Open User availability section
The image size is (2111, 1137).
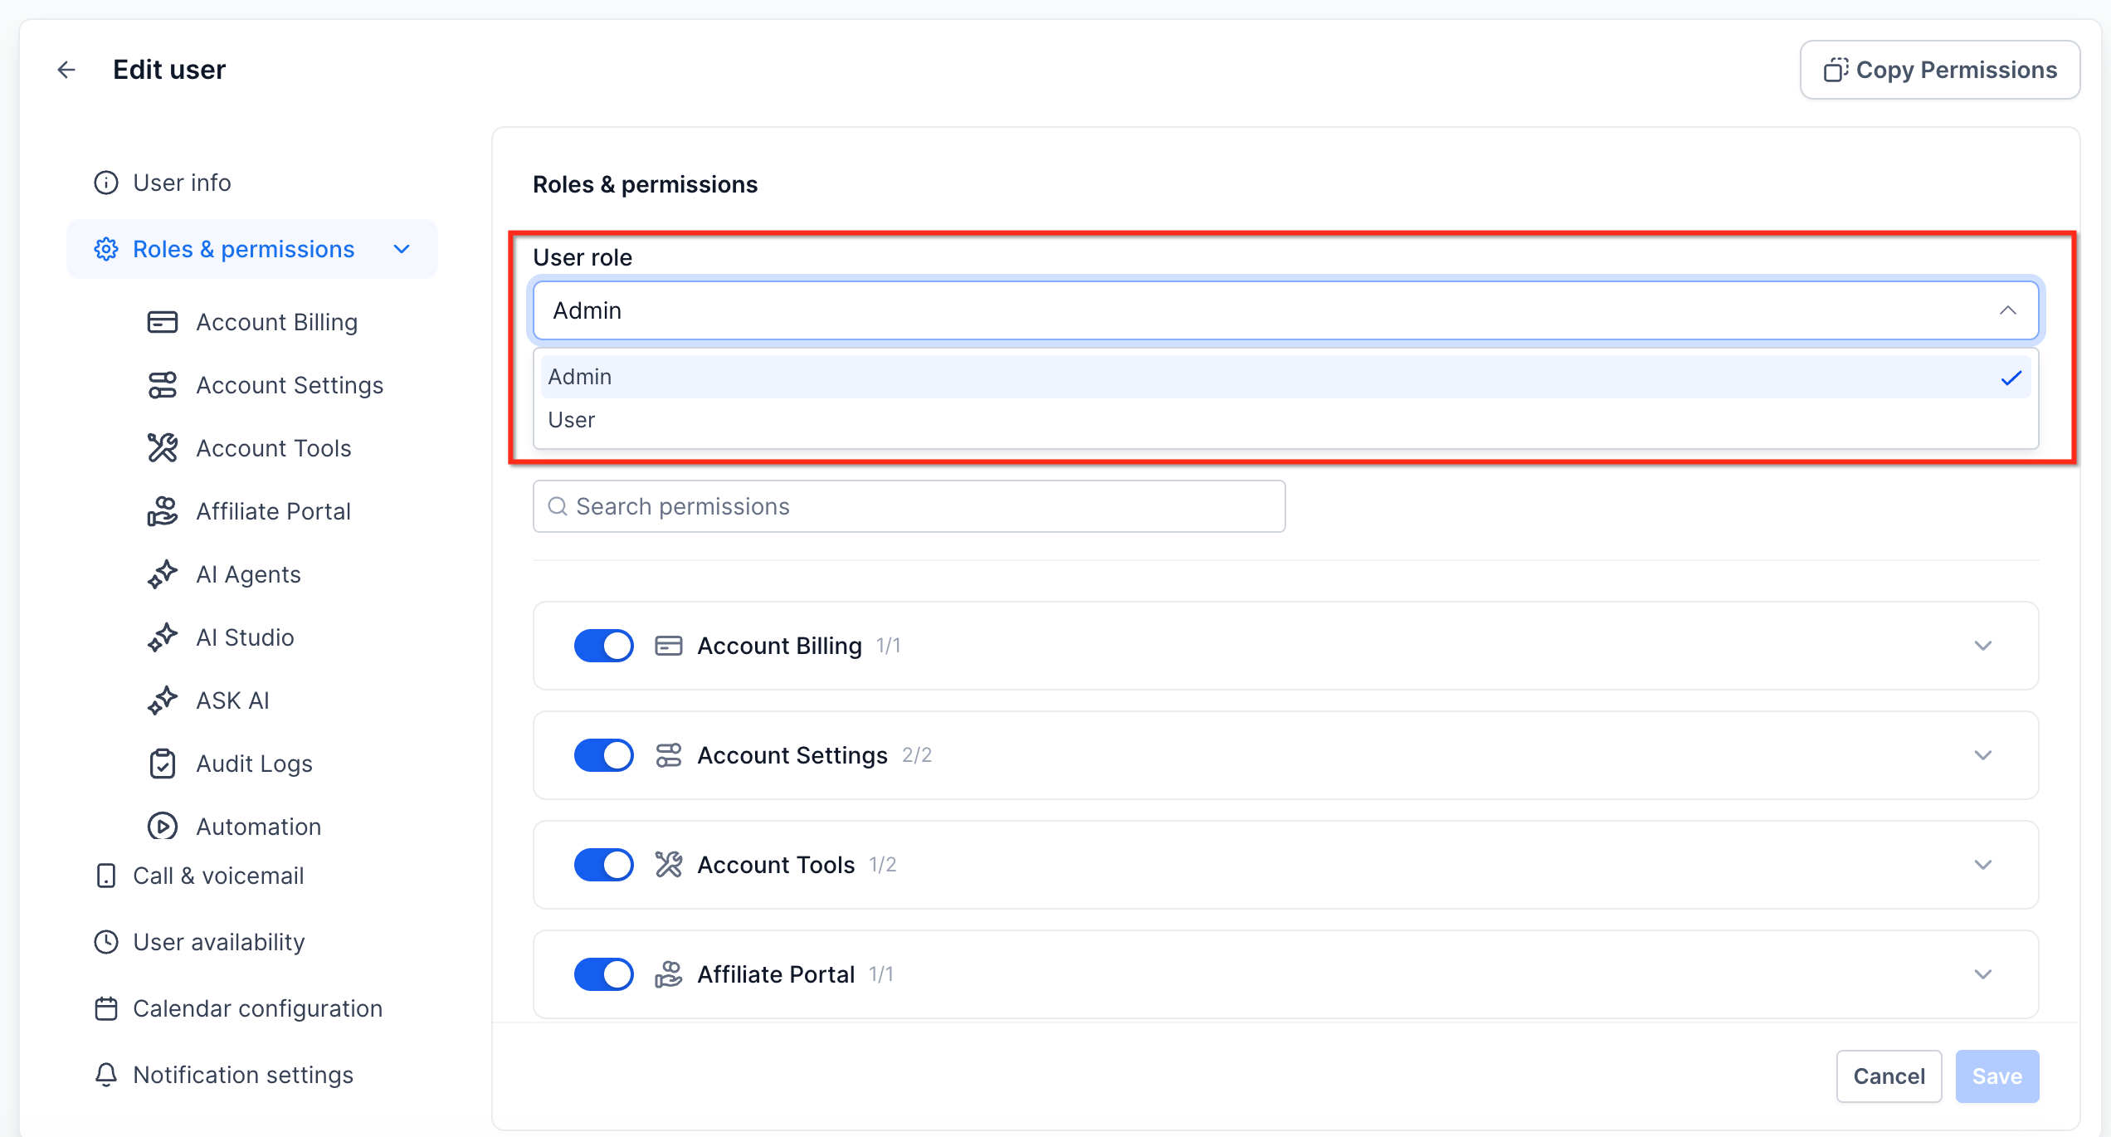(219, 942)
